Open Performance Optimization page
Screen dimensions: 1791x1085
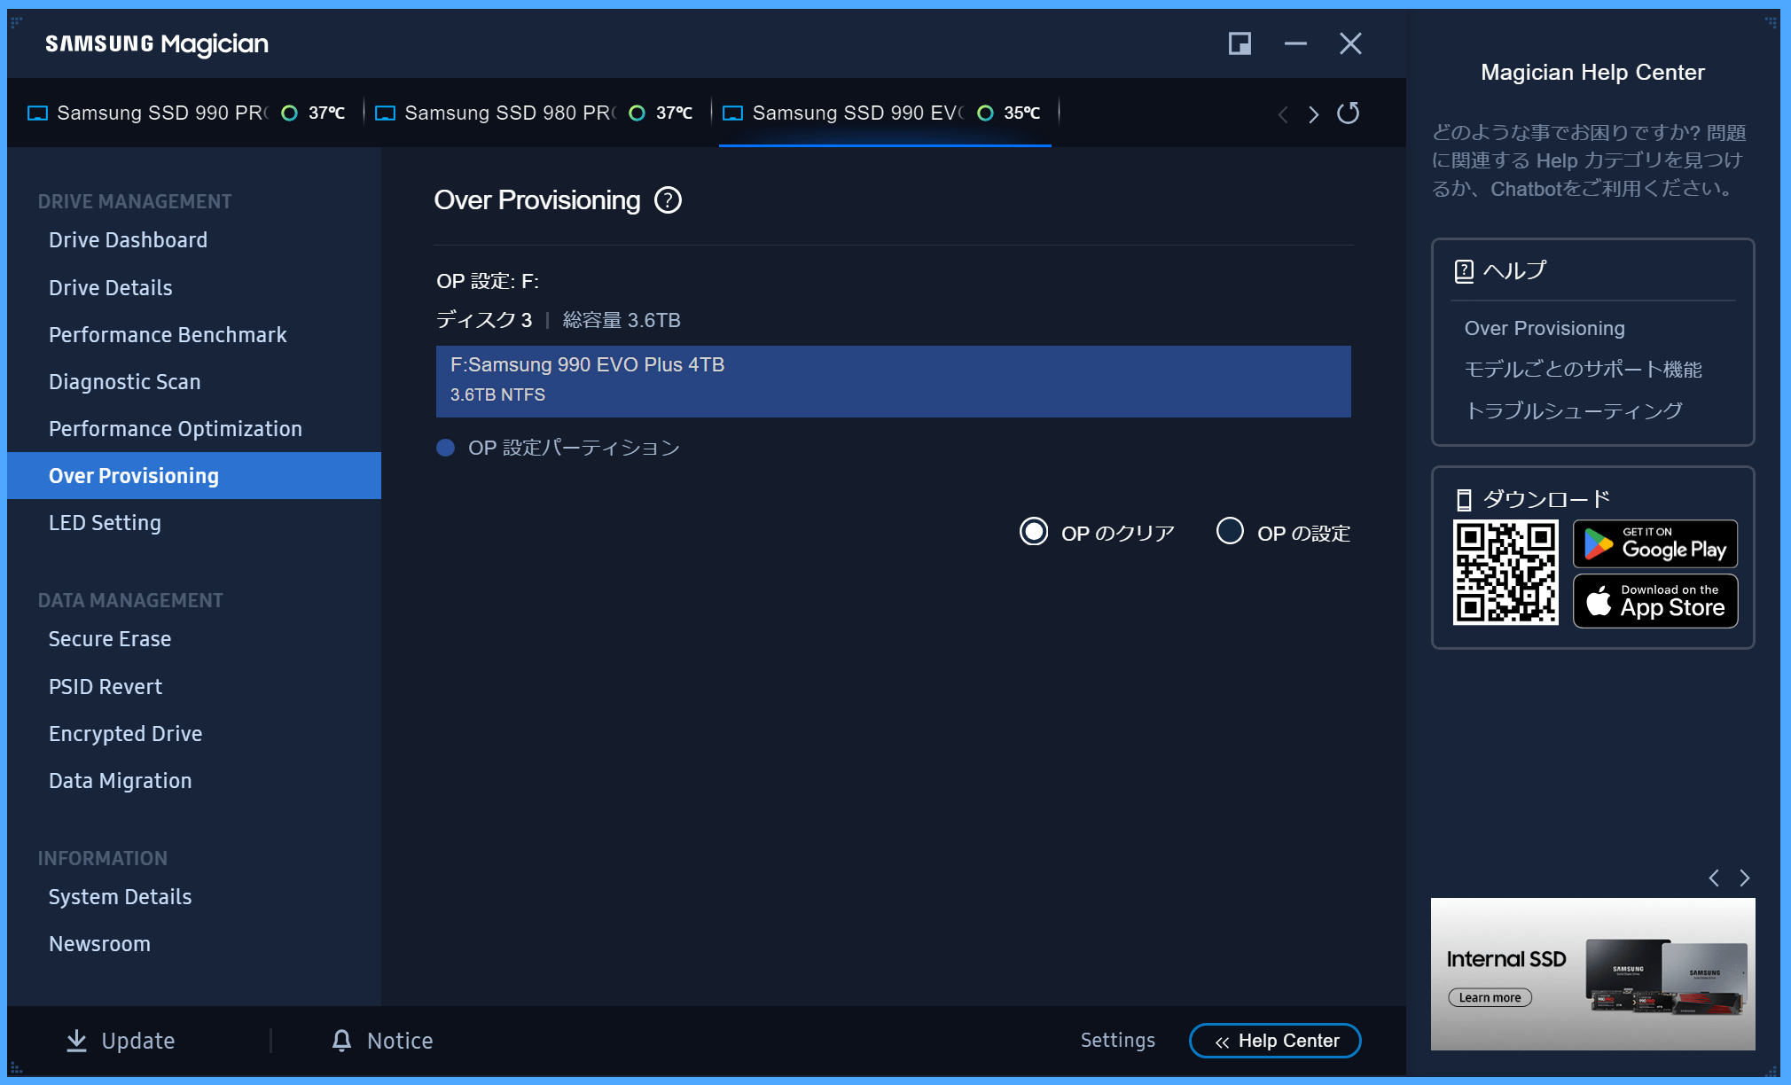pyautogui.click(x=176, y=429)
